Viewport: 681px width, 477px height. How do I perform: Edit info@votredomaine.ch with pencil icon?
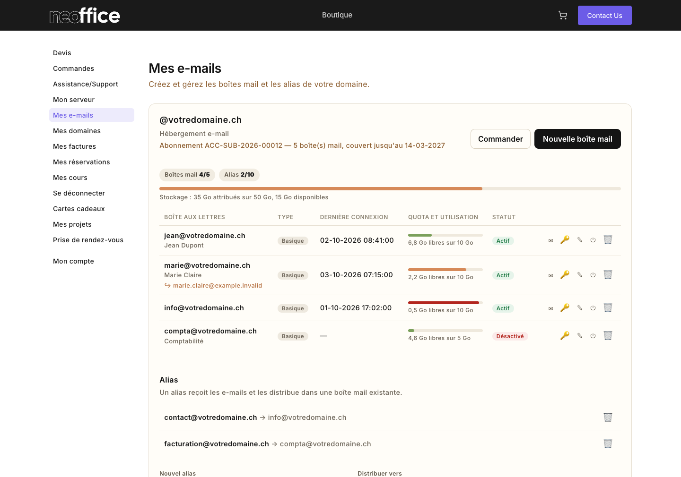tap(579, 308)
